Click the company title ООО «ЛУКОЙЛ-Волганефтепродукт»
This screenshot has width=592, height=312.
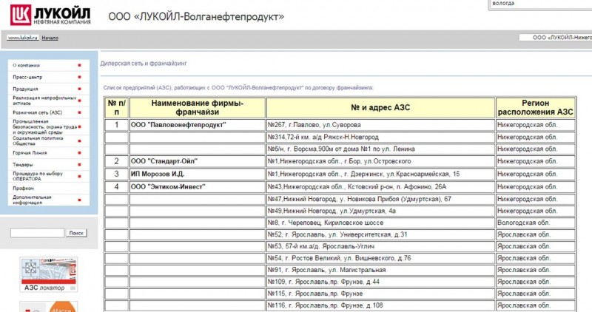(x=196, y=16)
